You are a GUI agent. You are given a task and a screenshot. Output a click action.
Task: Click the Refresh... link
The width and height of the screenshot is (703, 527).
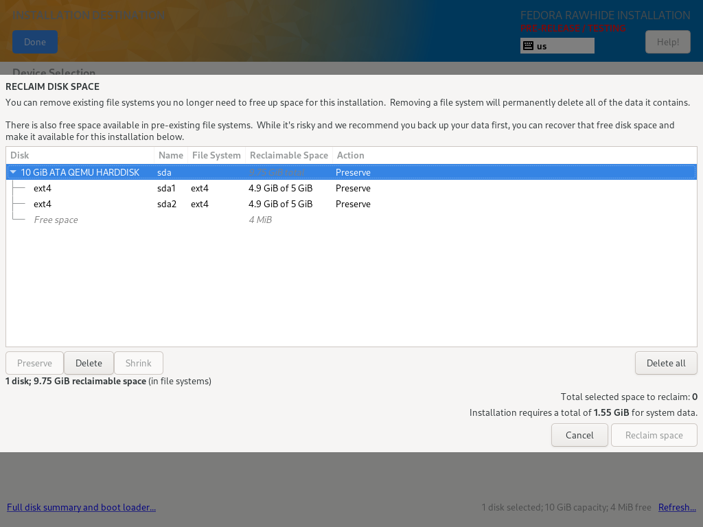point(677,507)
